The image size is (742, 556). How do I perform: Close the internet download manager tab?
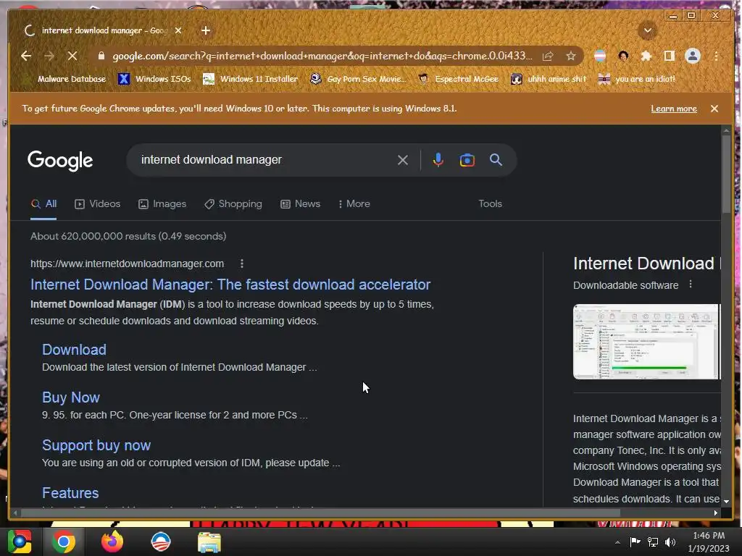coord(178,30)
